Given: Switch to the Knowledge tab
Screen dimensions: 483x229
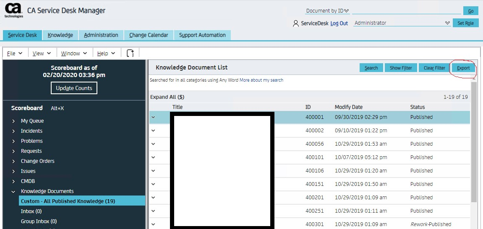Looking at the screenshot, I should pyautogui.click(x=60, y=35).
